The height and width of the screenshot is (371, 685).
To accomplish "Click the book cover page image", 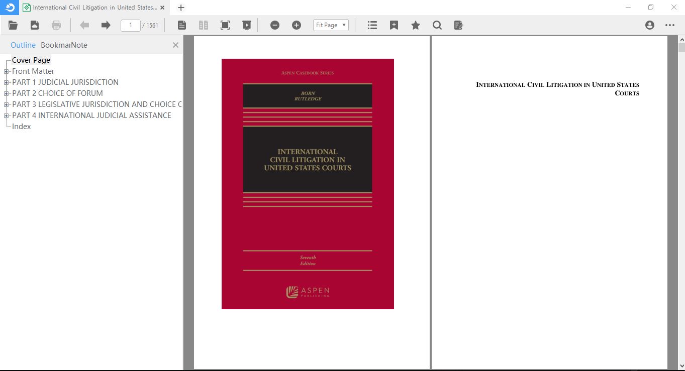I will click(x=308, y=184).
